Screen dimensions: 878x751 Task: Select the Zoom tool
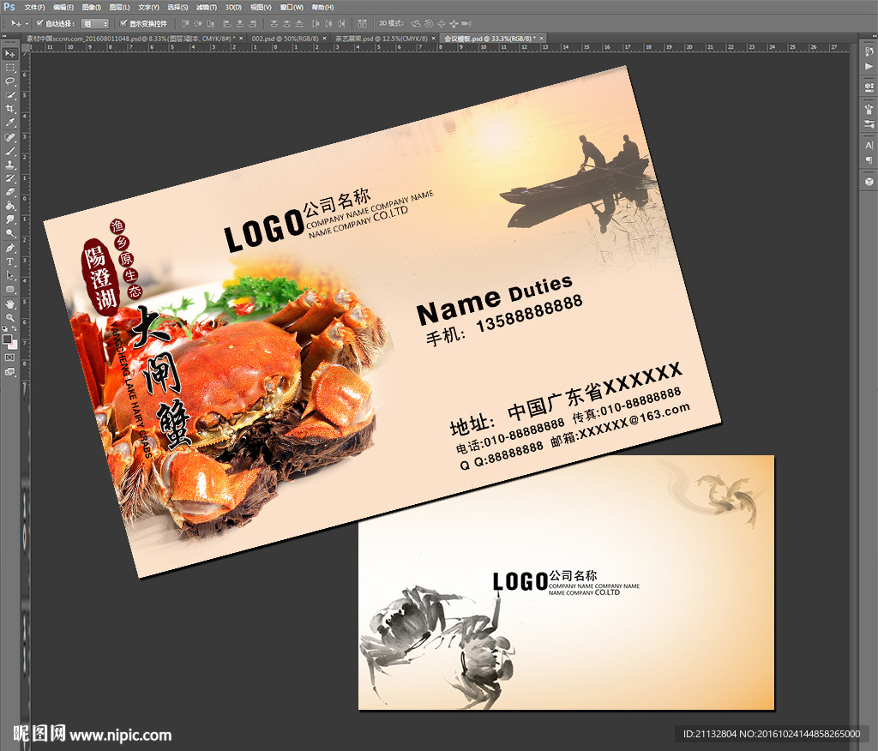(x=10, y=317)
